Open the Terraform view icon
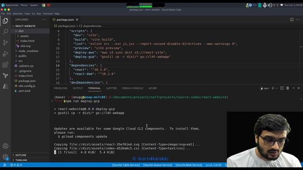 (x=5, y=76)
